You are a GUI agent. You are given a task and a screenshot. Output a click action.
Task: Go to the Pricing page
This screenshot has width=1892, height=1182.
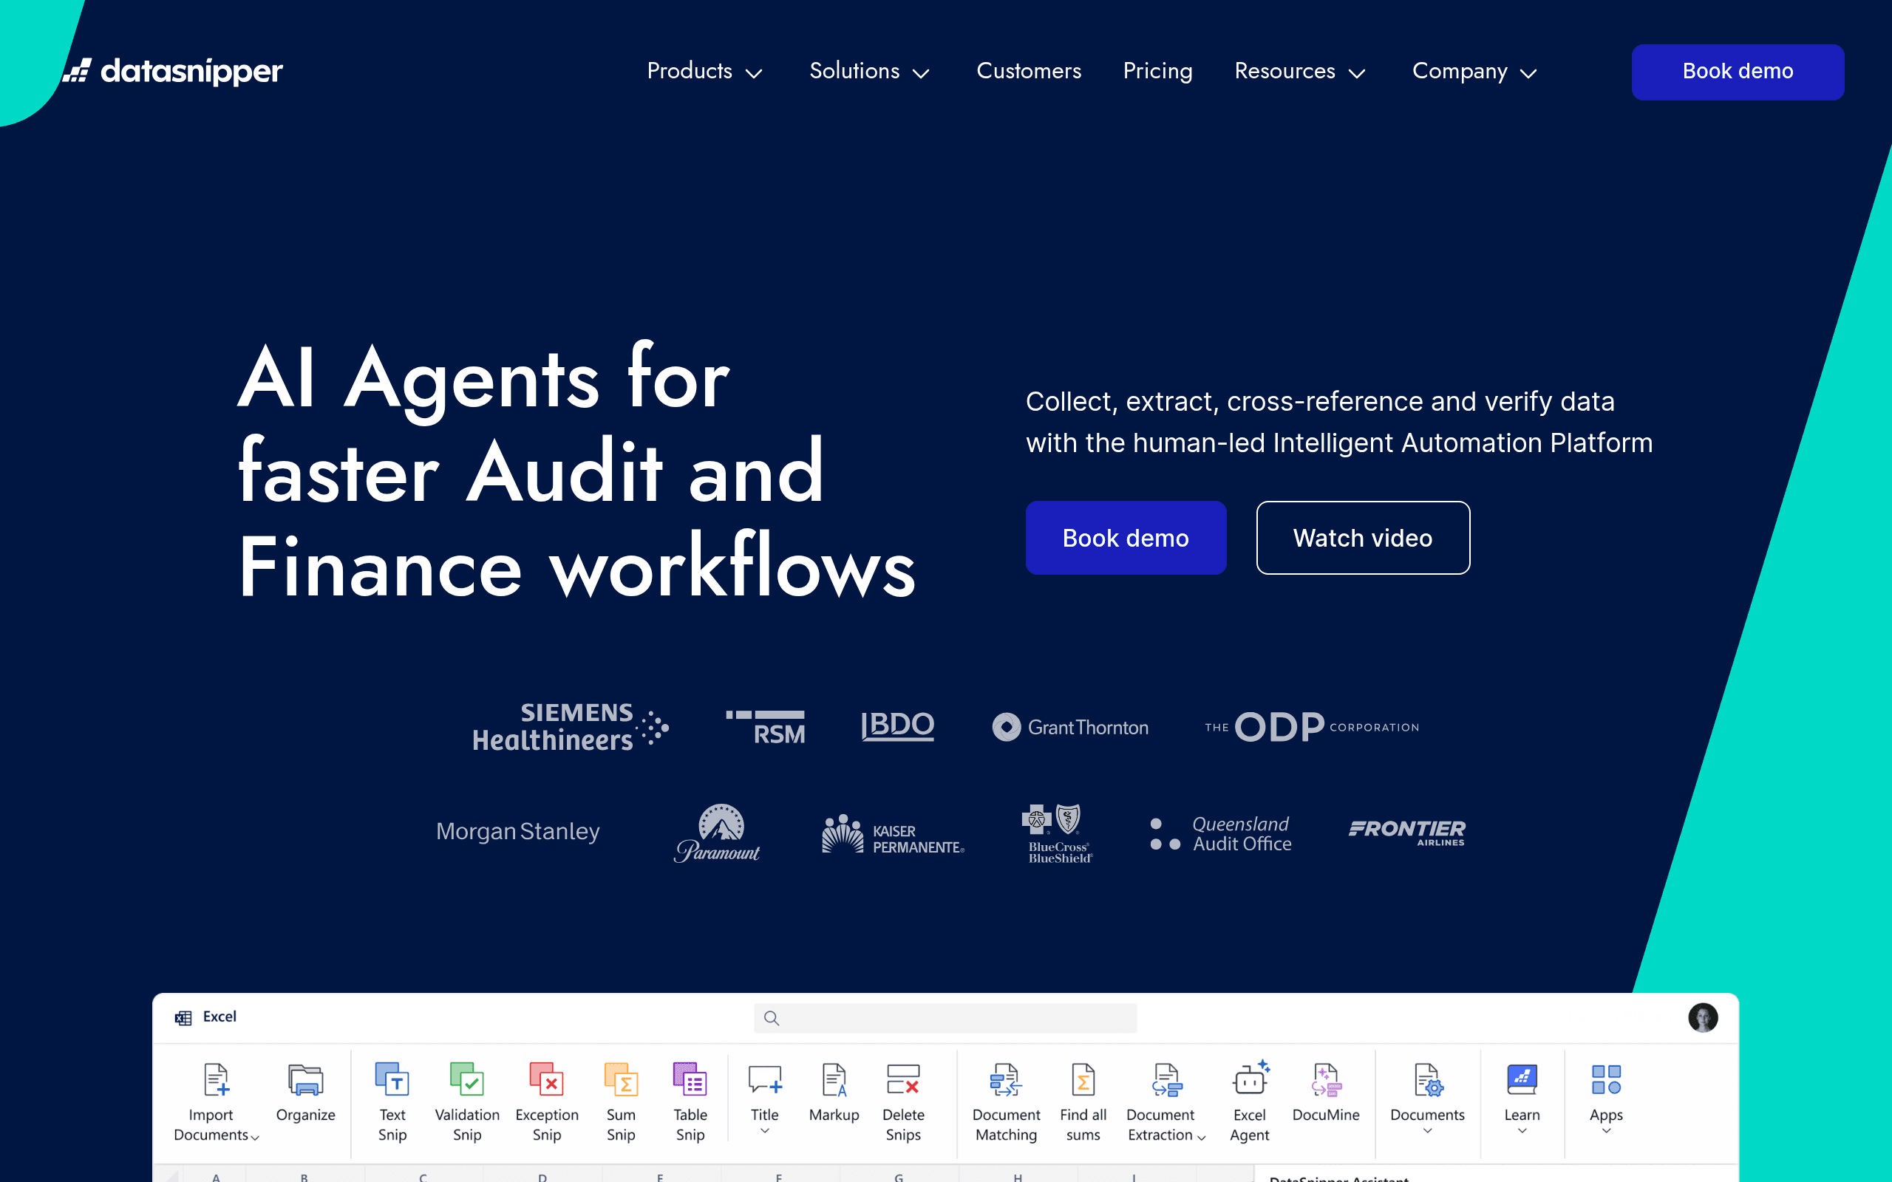1157,71
